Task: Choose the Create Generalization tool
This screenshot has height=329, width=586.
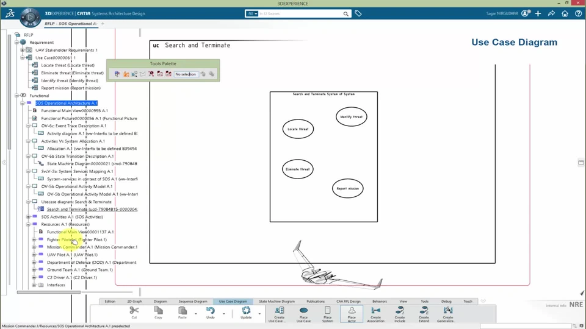Action: point(447,310)
